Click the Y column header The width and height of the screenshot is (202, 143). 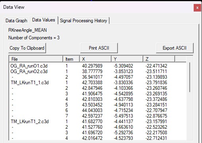coord(127,59)
